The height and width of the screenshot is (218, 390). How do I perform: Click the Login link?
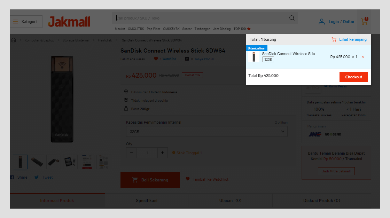coord(334,22)
